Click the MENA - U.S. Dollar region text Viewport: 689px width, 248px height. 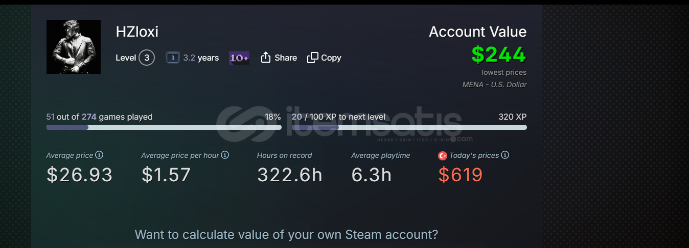pos(495,85)
